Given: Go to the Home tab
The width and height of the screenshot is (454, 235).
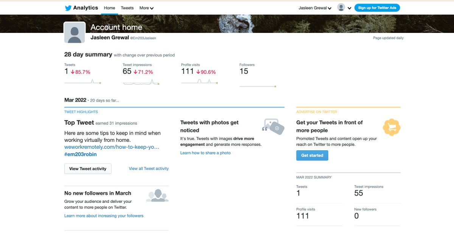Looking at the screenshot, I should (x=109, y=8).
